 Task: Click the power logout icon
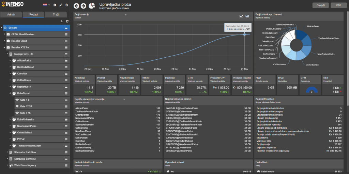(66, 5)
